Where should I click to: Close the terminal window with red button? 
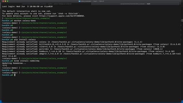(3, 1)
